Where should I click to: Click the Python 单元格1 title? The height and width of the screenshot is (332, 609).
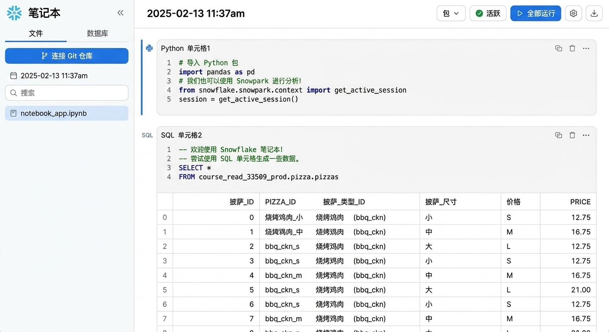pos(186,48)
